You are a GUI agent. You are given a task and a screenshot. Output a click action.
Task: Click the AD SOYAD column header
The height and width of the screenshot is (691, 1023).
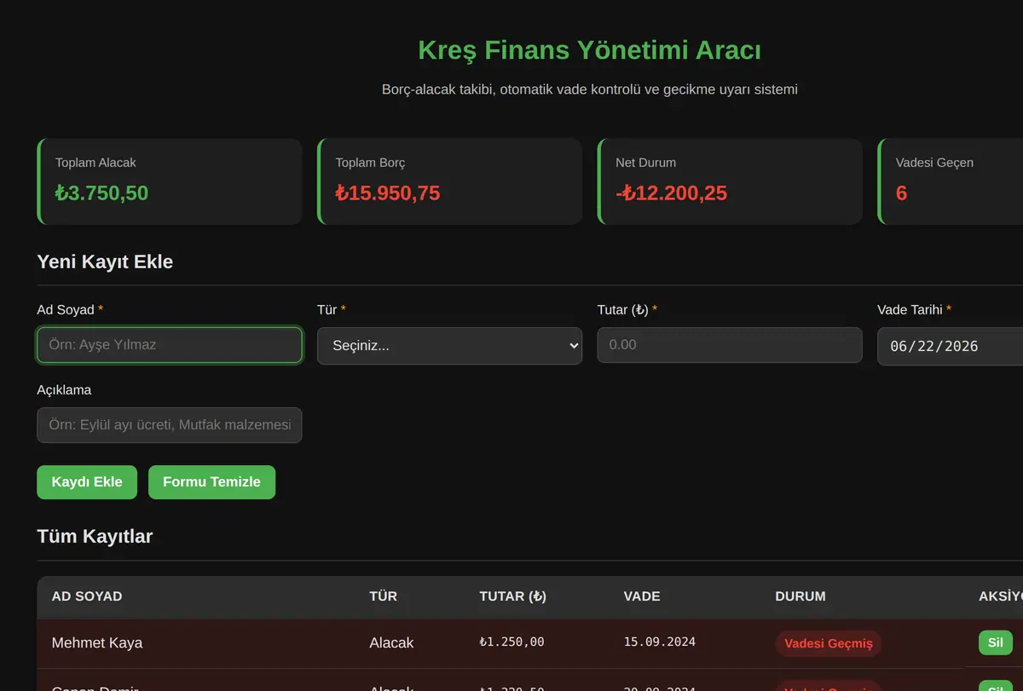(x=87, y=596)
